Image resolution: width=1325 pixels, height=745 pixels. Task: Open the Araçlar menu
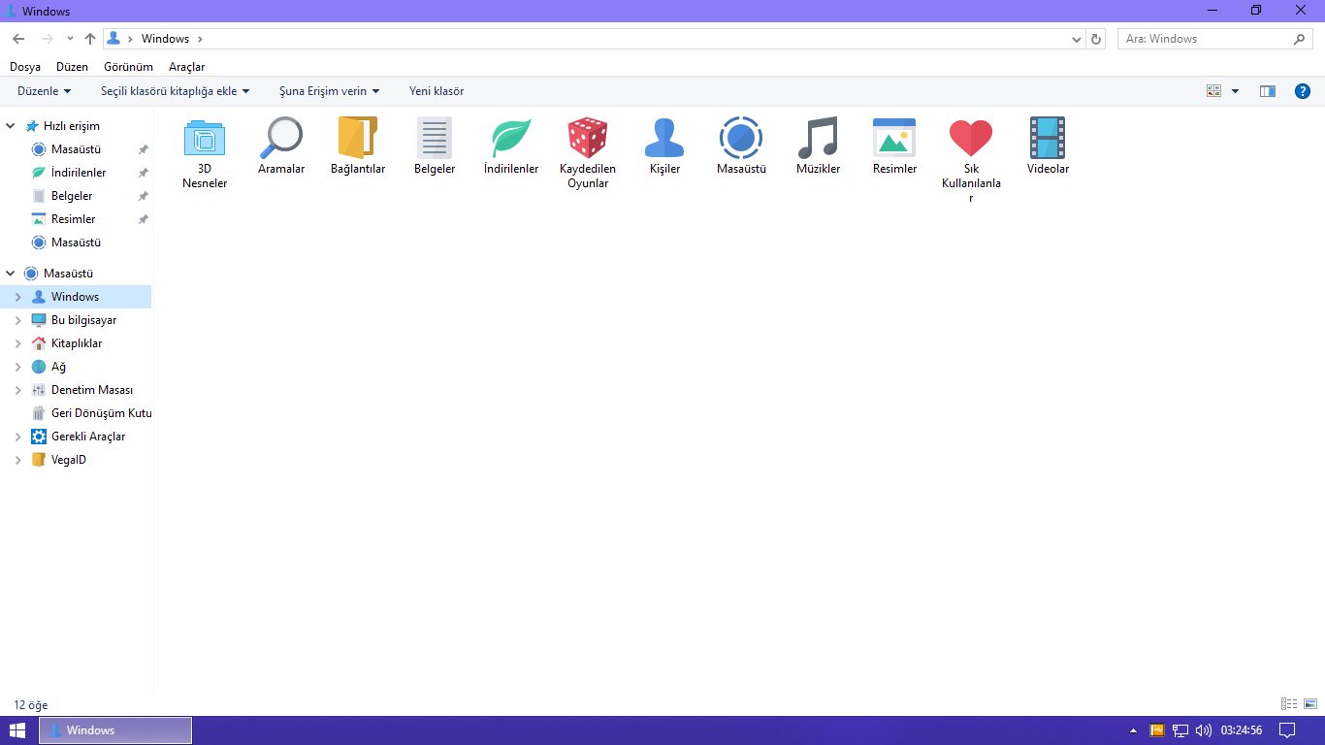coord(187,67)
